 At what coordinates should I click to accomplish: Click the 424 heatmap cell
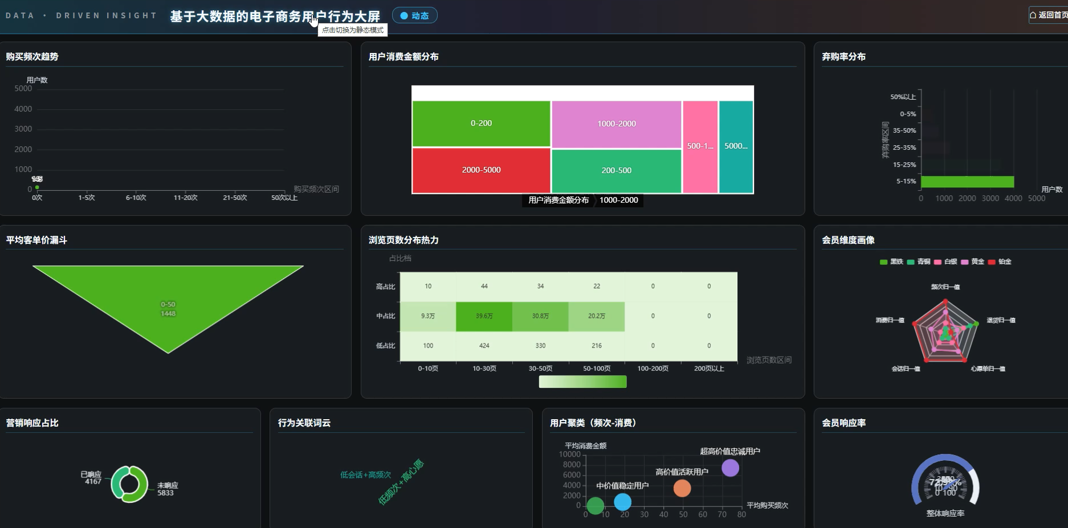pyautogui.click(x=484, y=346)
